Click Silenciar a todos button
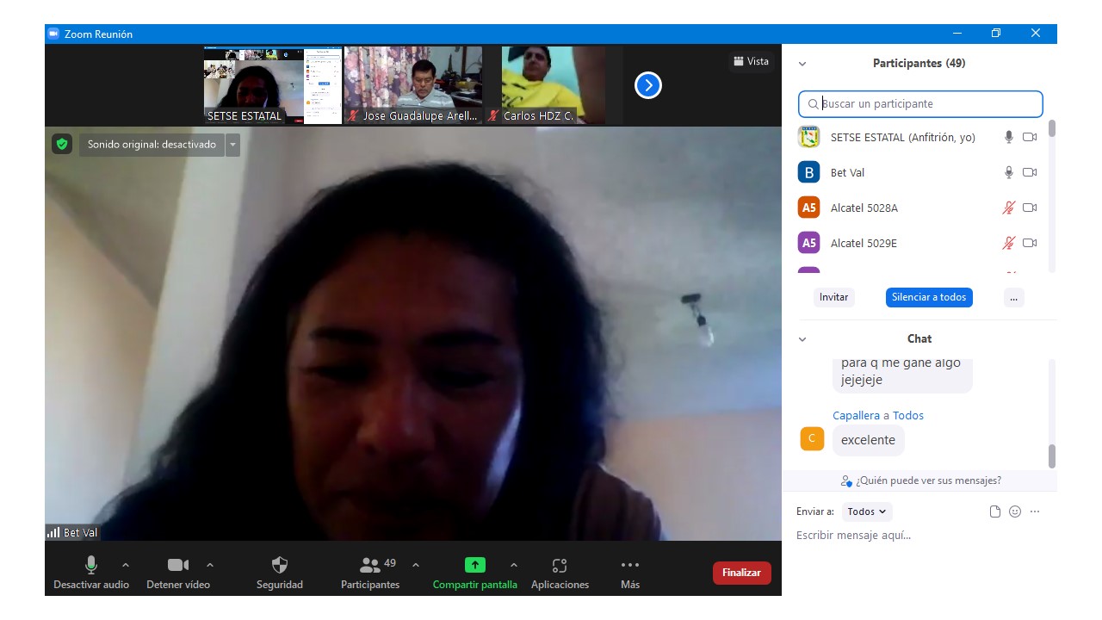Image resolution: width=1102 pixels, height=620 pixels. (x=929, y=297)
